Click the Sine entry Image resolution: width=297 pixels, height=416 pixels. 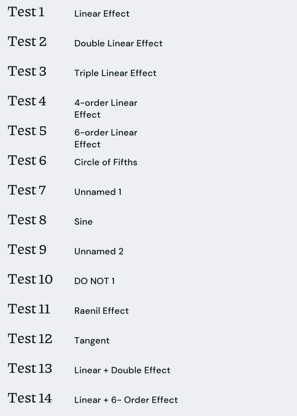tap(84, 222)
